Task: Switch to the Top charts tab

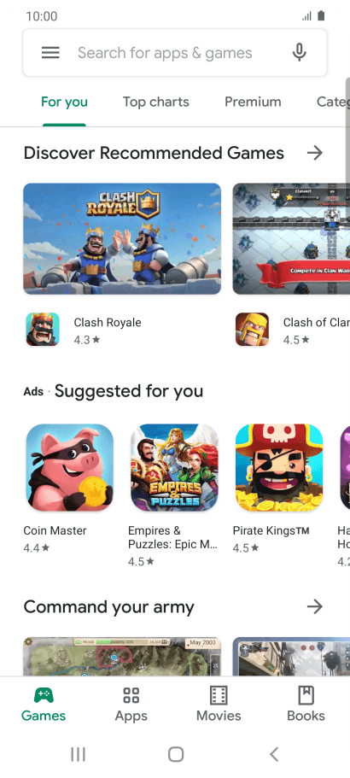Action: coord(156,102)
